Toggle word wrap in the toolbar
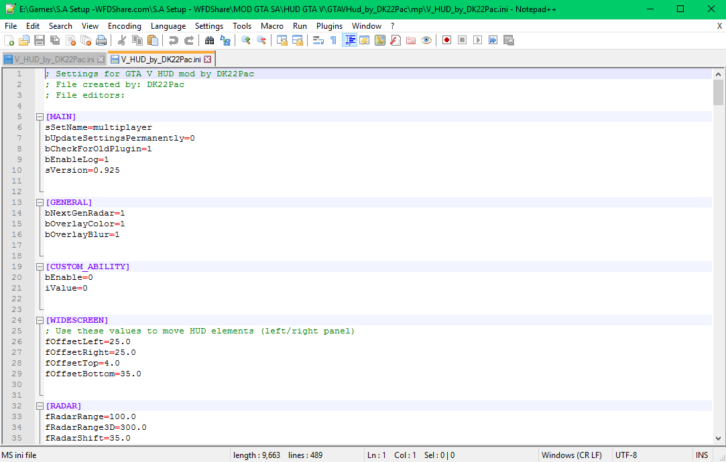The width and height of the screenshot is (726, 462). [318, 40]
